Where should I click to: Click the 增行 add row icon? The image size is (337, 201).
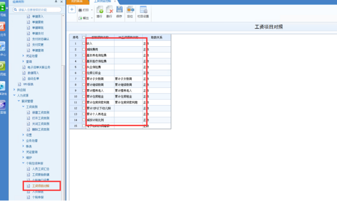coord(99,10)
